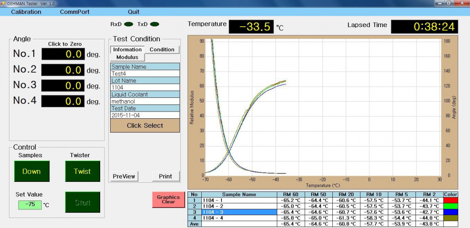Screen dimensions: 470x228
Task: Click the Lot Name field 1104
Action: pyautogui.click(x=145, y=87)
